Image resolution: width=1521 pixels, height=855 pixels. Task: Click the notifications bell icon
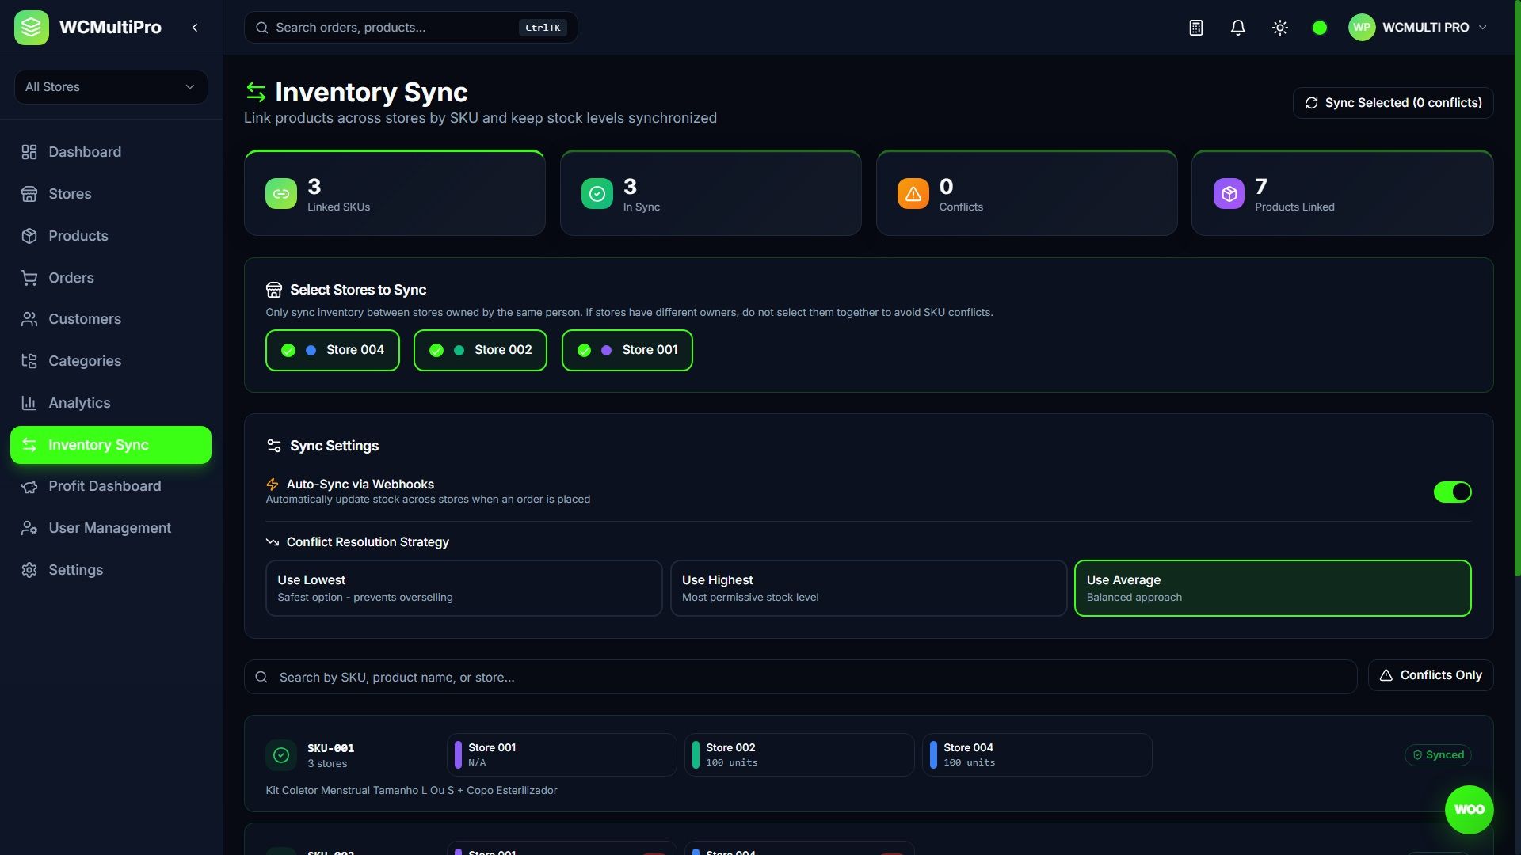pos(1238,28)
